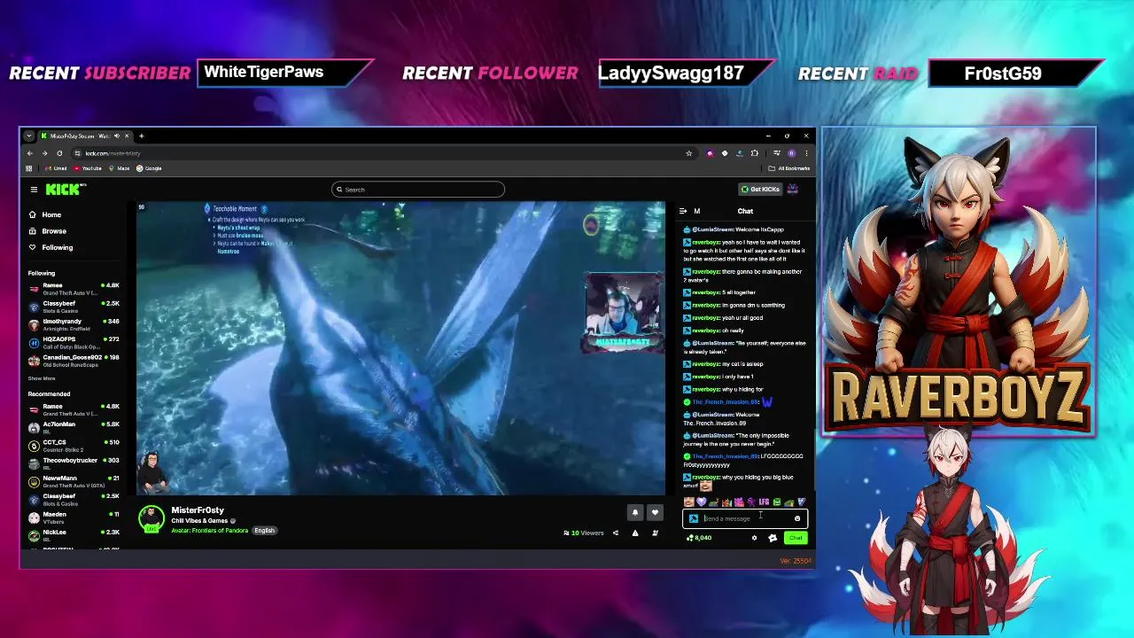This screenshot has width=1134, height=638.
Task: Select the LFG quick emote
Action: tap(764, 502)
